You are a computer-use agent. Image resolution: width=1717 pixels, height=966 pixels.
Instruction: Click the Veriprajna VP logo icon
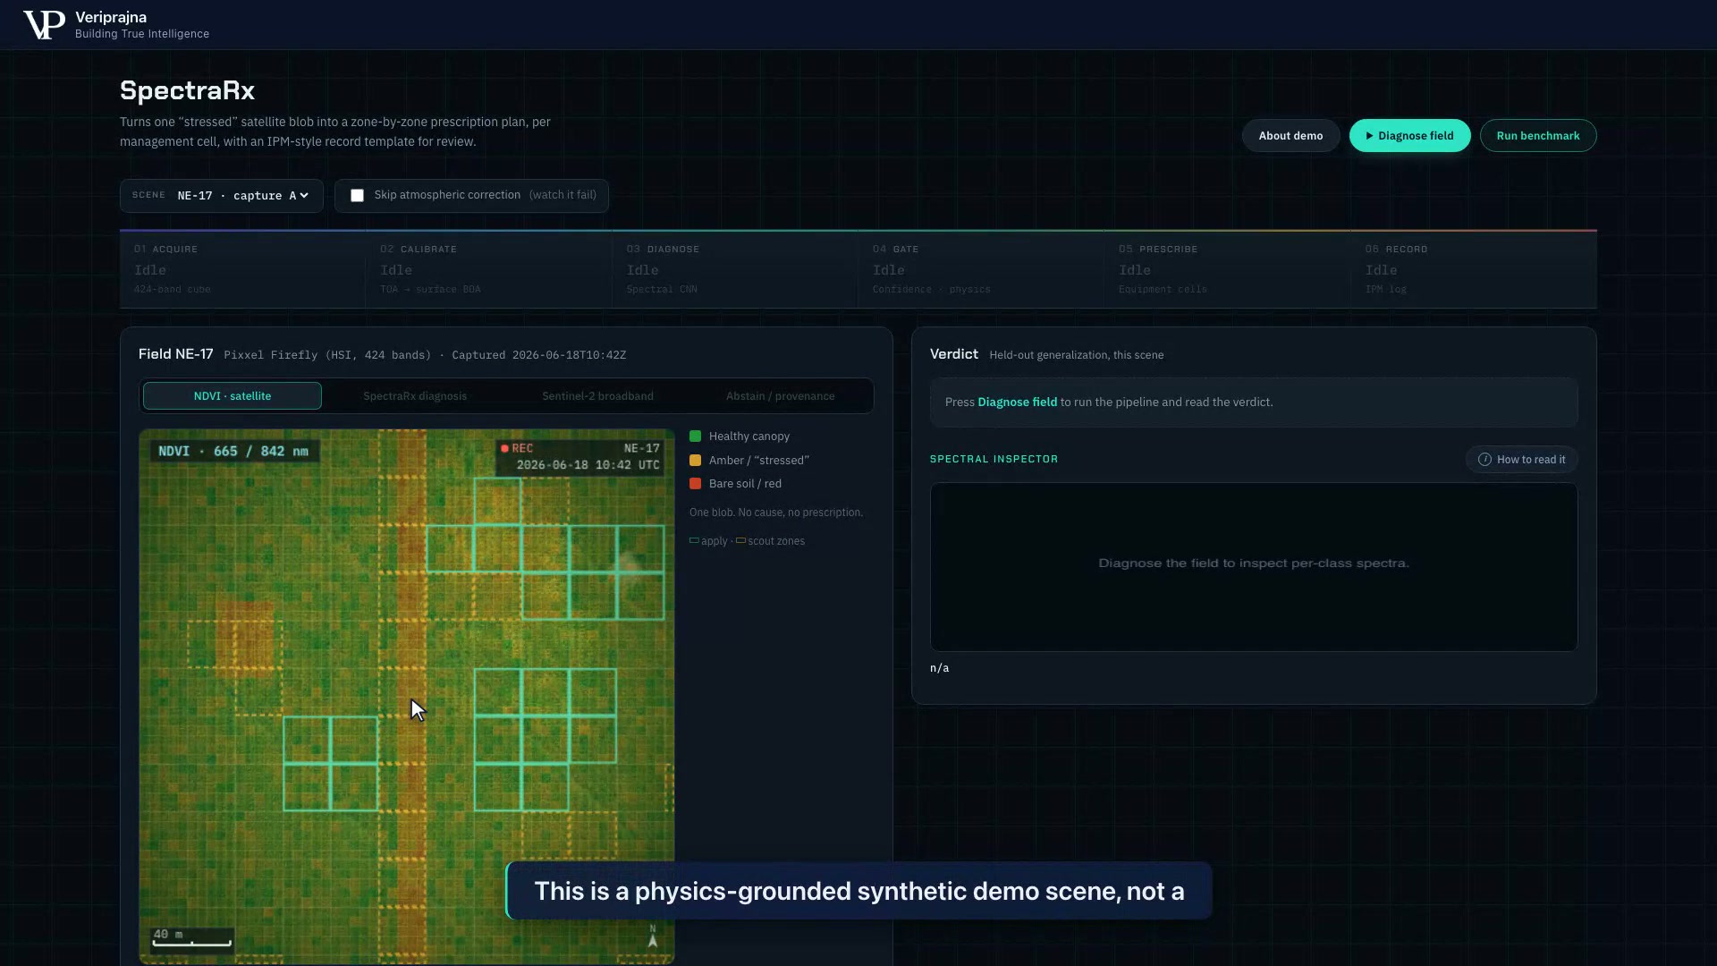(44, 25)
